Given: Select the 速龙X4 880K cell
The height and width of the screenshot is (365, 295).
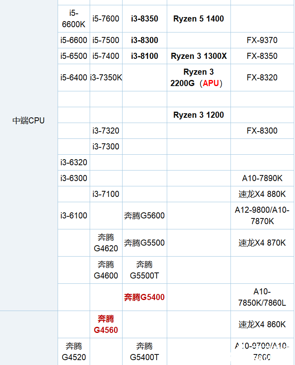Looking at the screenshot, I should coord(262,194).
